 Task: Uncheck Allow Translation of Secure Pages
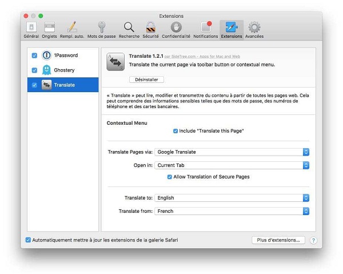click(x=170, y=177)
